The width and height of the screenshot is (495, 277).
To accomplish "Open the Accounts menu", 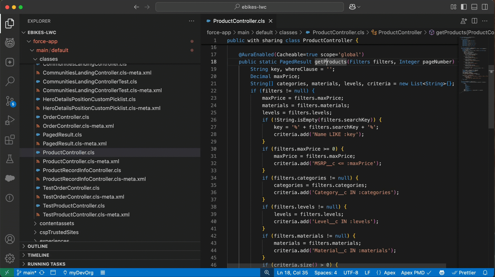I will click(10, 239).
